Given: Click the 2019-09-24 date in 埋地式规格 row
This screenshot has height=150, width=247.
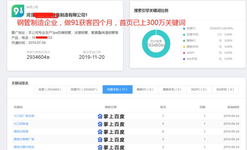Looking at the screenshot, I should [231, 131].
